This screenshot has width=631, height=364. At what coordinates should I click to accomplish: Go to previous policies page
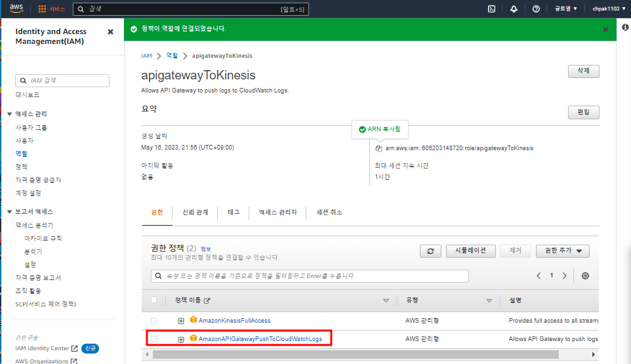[x=539, y=276]
